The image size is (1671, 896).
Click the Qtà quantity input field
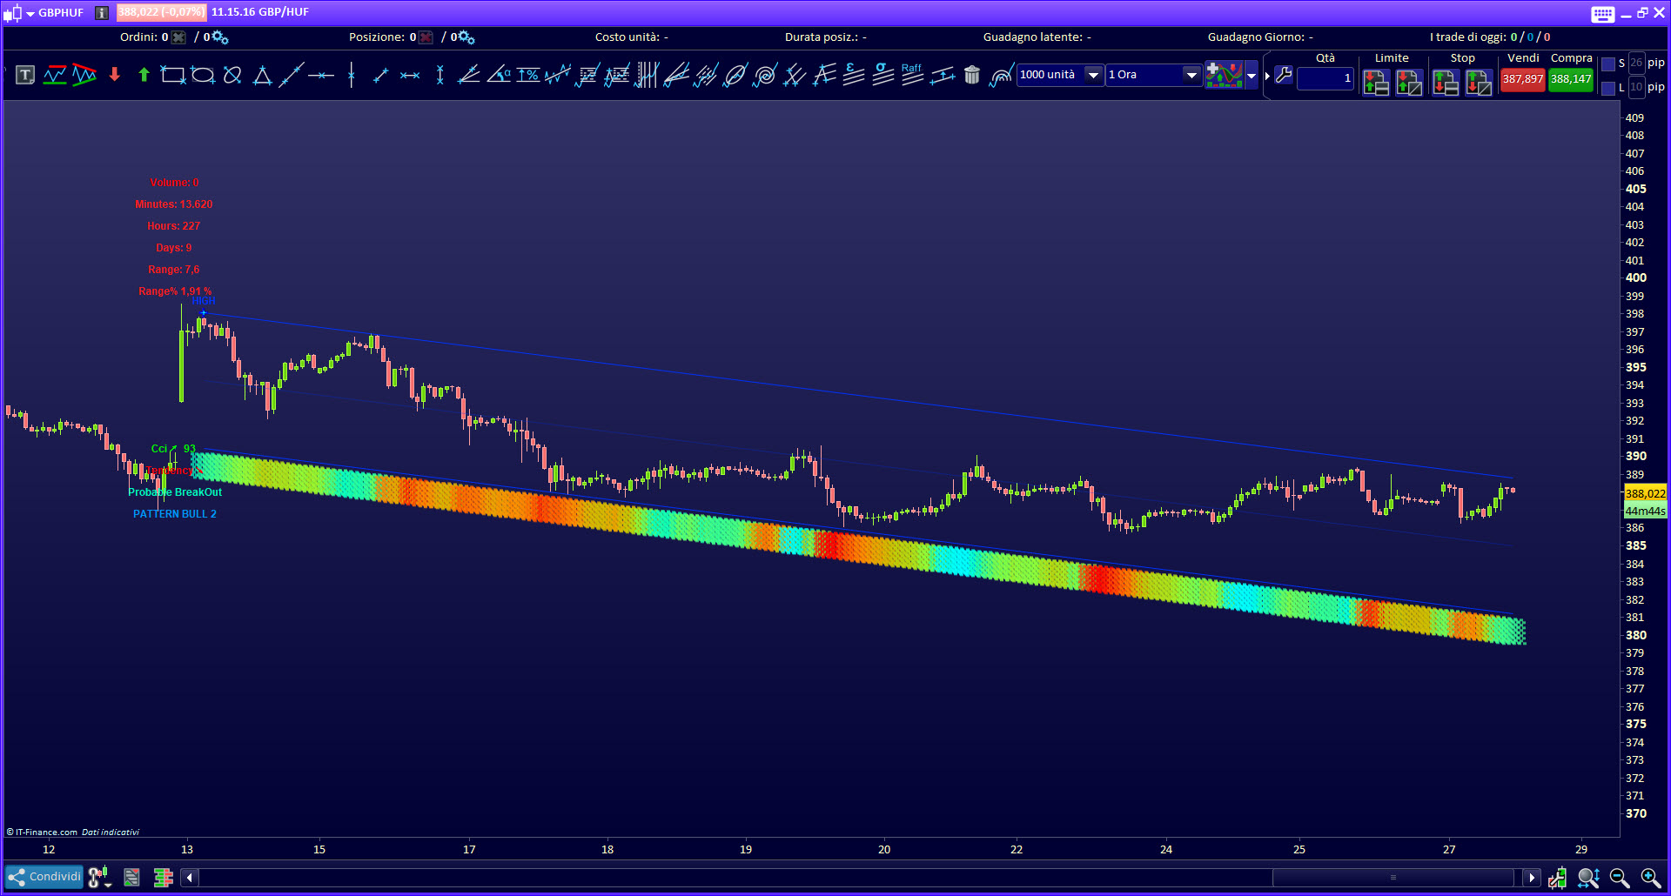tap(1325, 78)
